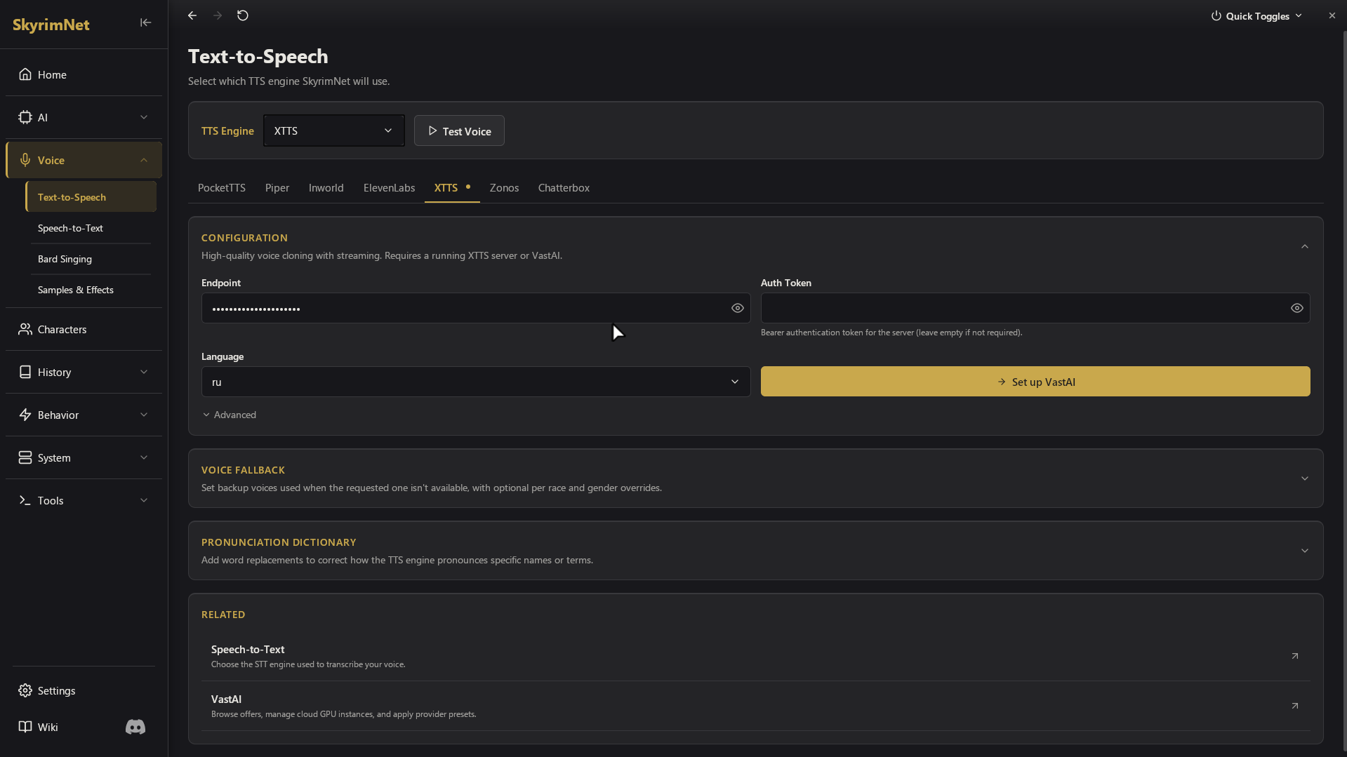Screen dimensions: 1347x757
Task: Open Samples & Effects in the sidebar
Action: pos(91,290)
